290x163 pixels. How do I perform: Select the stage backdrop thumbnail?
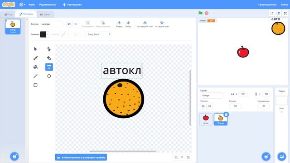pos(282,101)
